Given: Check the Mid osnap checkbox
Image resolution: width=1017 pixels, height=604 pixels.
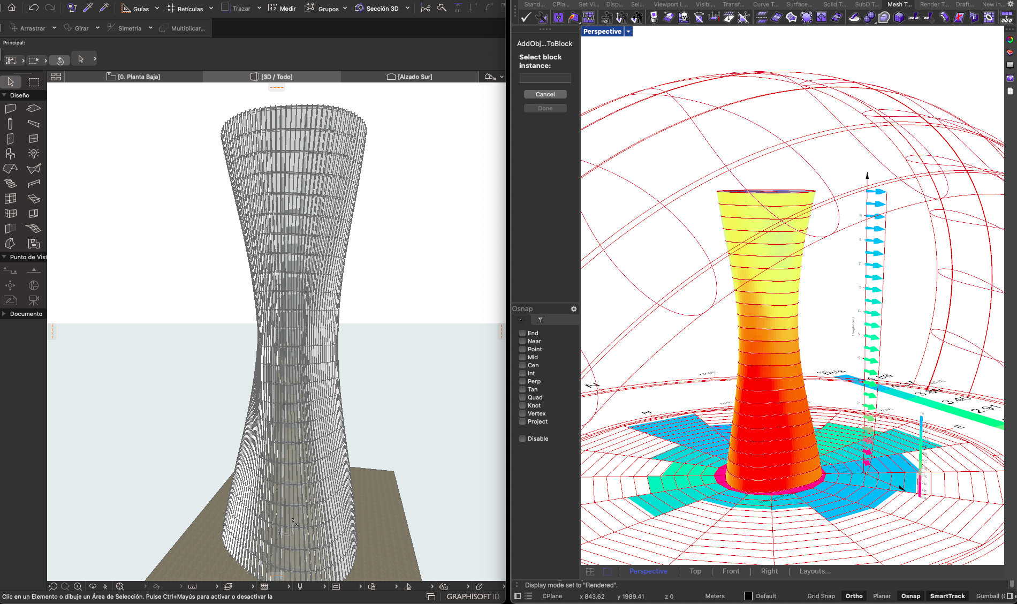Looking at the screenshot, I should [x=522, y=357].
